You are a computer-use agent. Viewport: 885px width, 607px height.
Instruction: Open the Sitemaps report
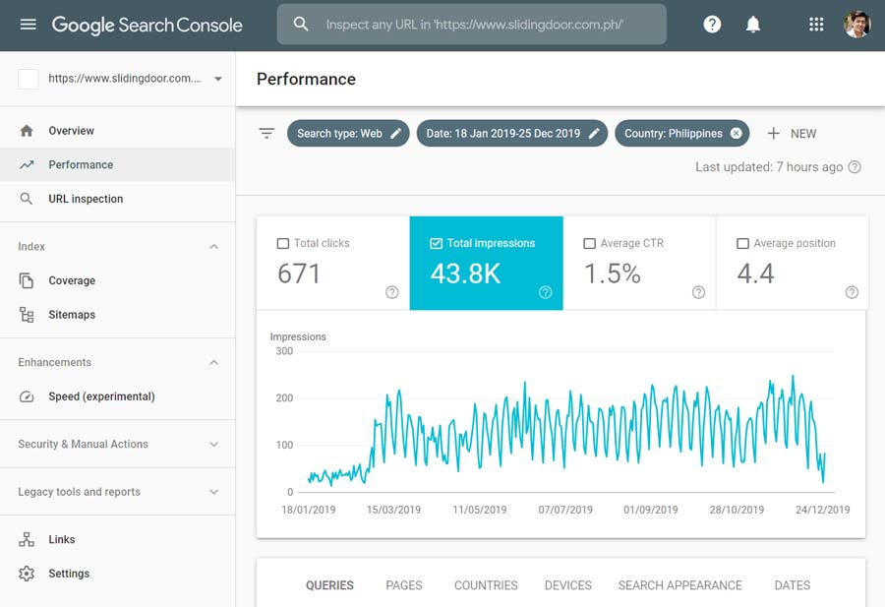coord(72,315)
